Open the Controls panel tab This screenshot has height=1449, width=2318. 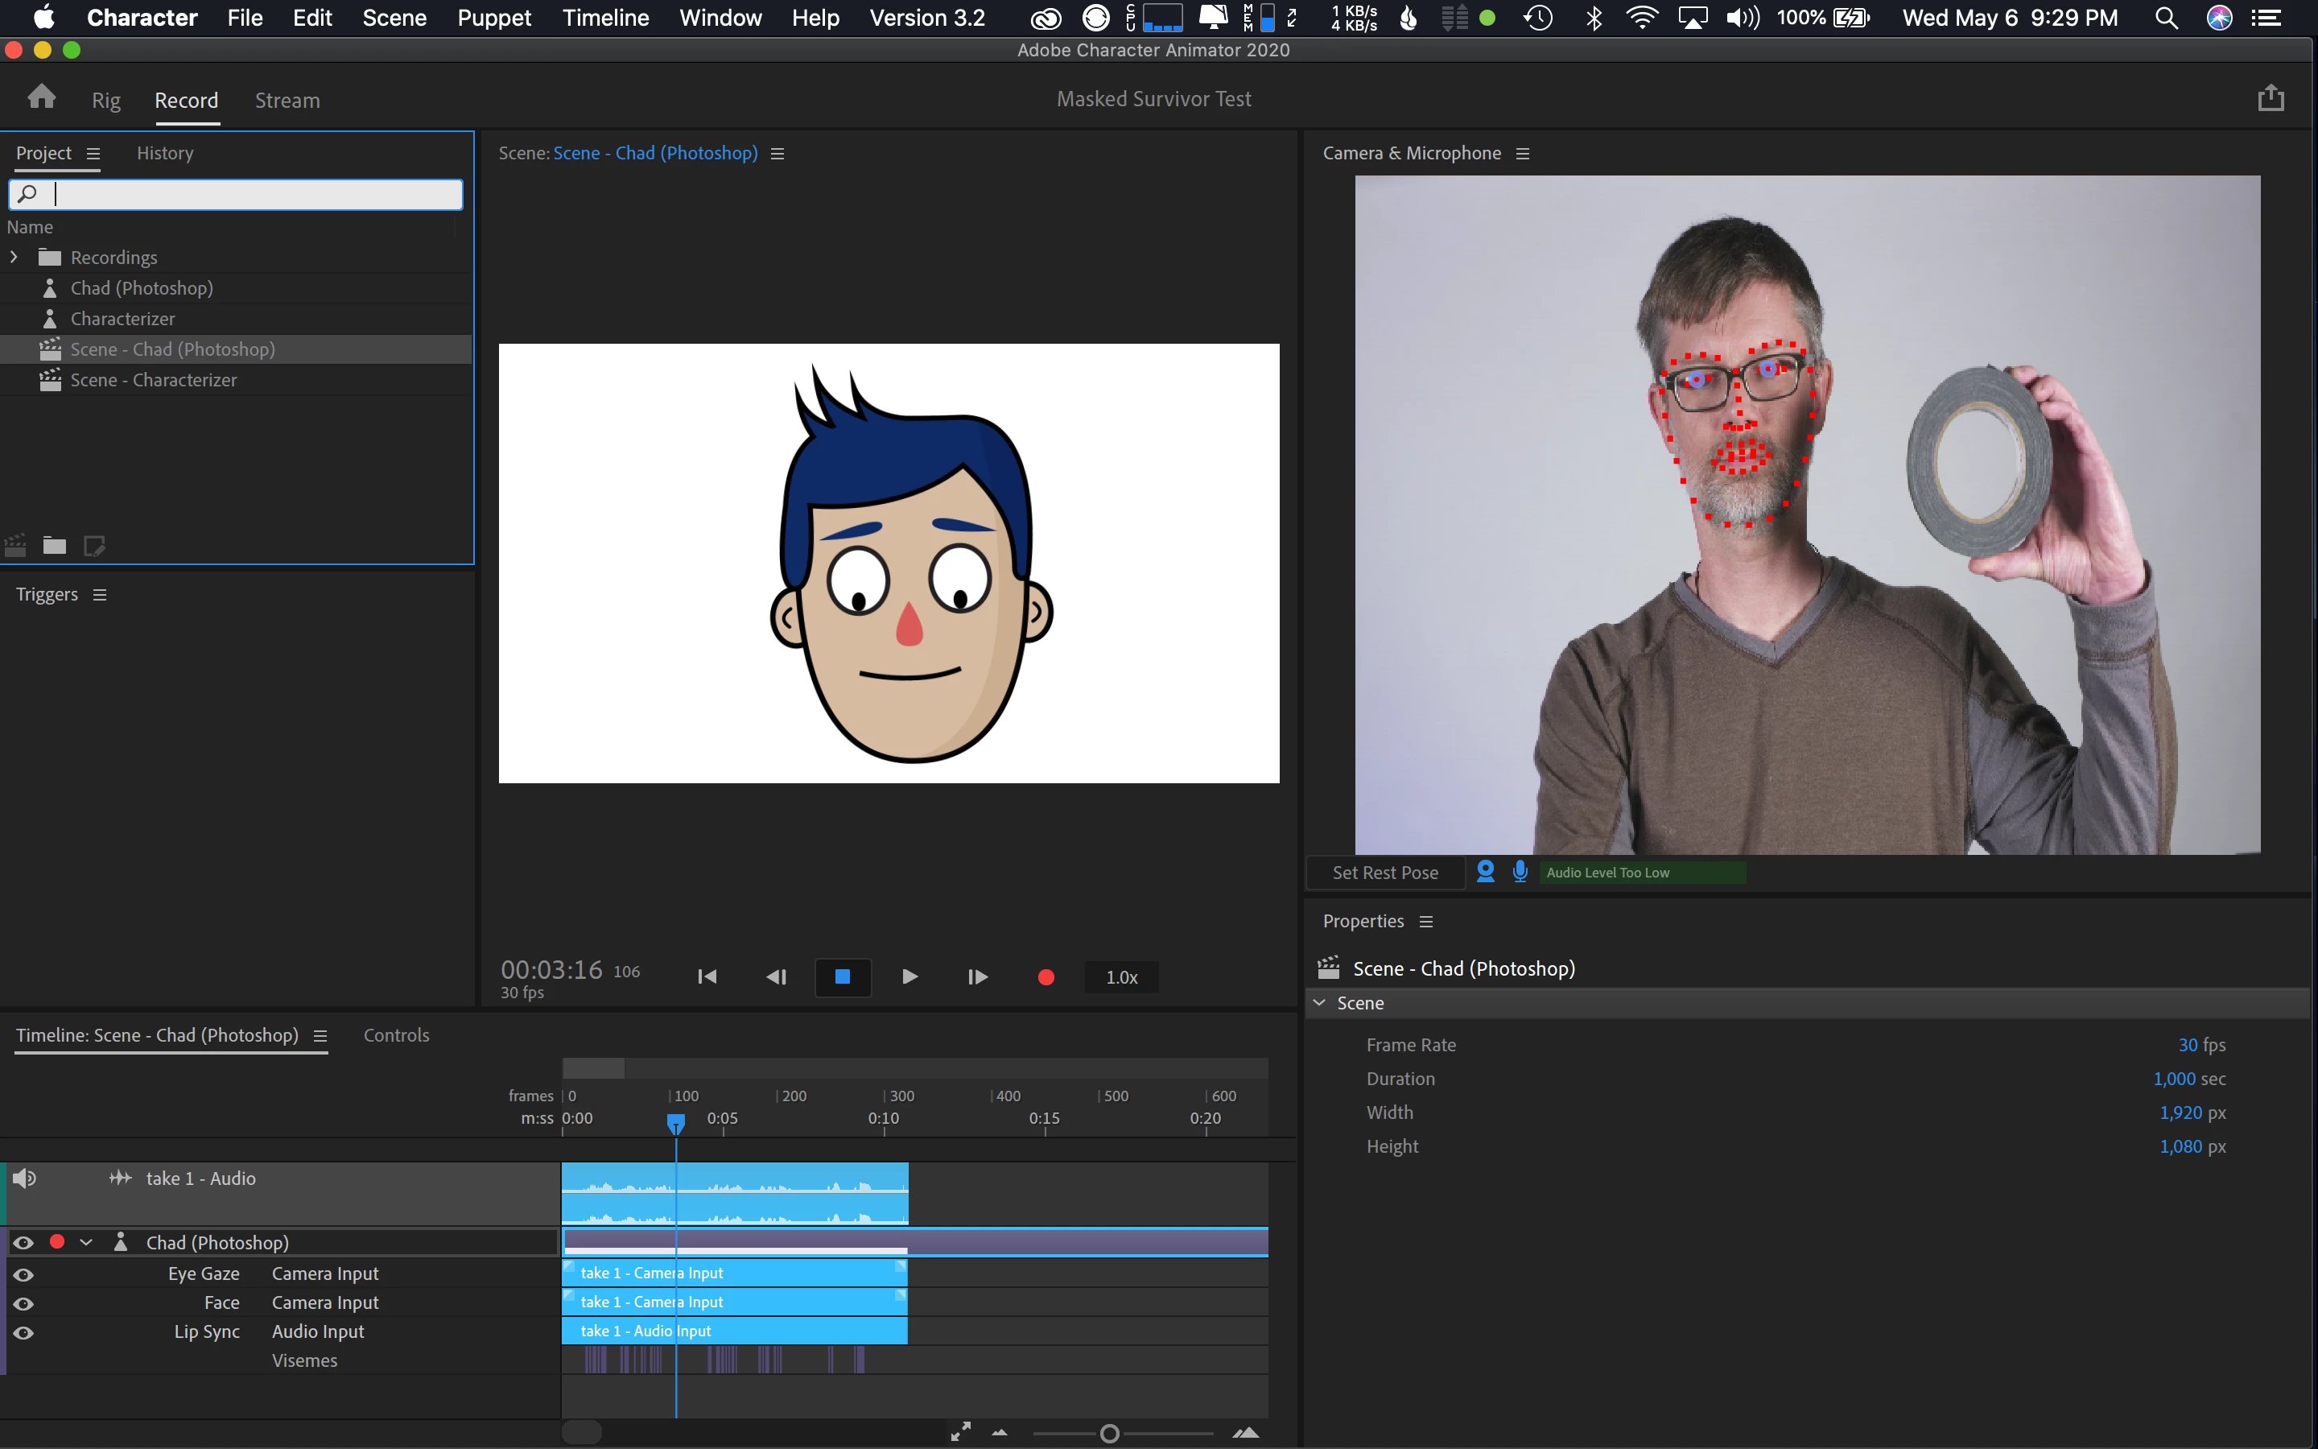pyautogui.click(x=396, y=1035)
